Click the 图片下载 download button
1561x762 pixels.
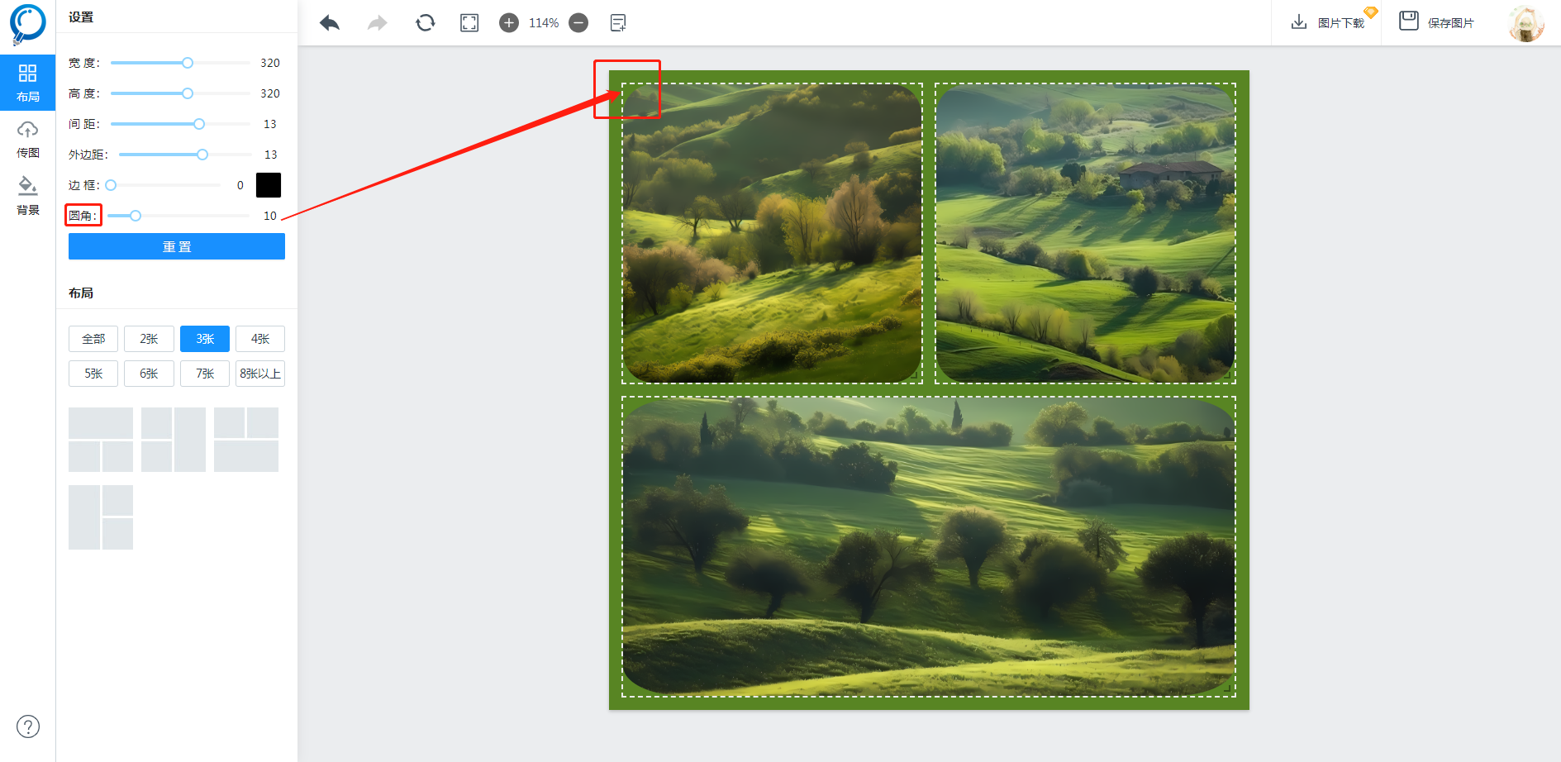pyautogui.click(x=1328, y=22)
